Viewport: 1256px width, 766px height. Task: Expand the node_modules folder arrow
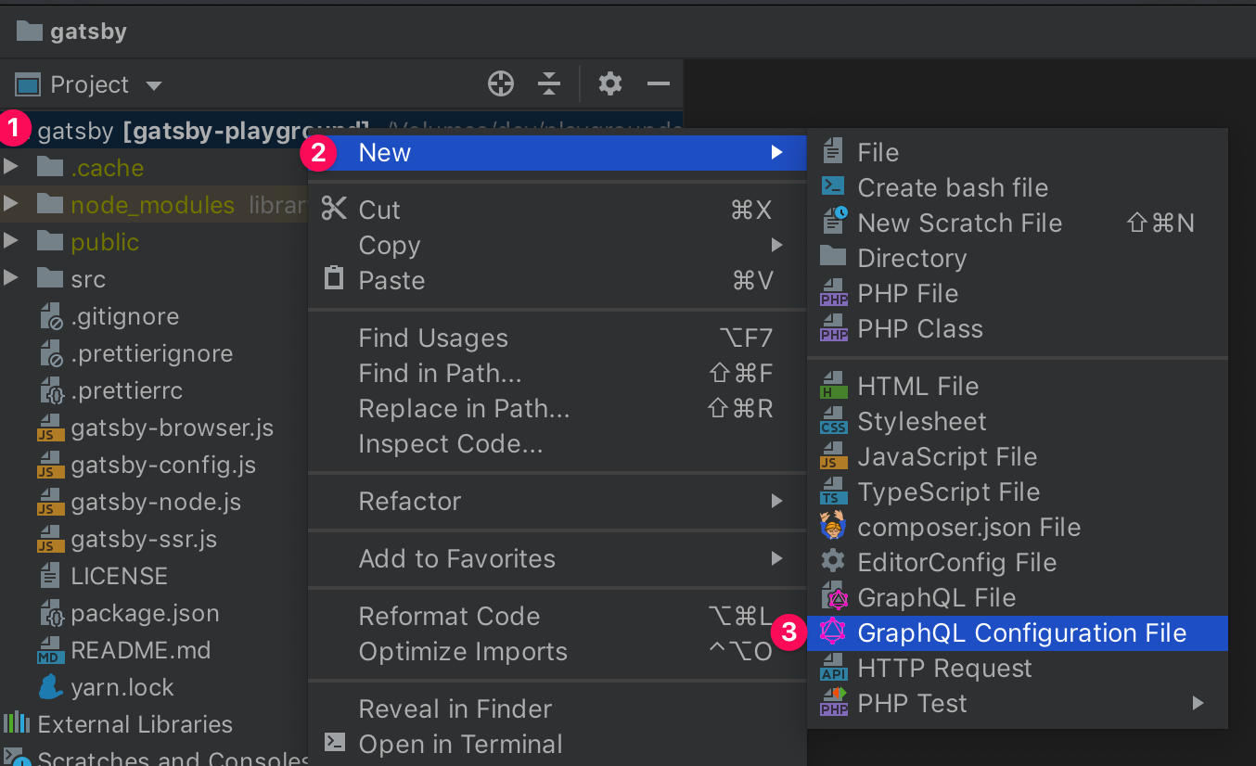(11, 205)
